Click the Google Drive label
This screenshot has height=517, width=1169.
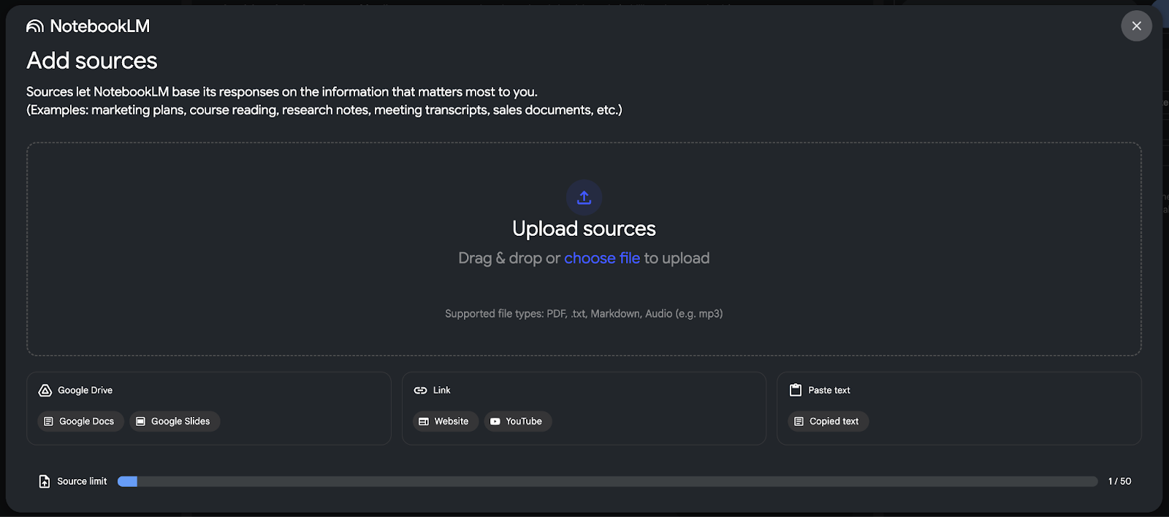[85, 391]
